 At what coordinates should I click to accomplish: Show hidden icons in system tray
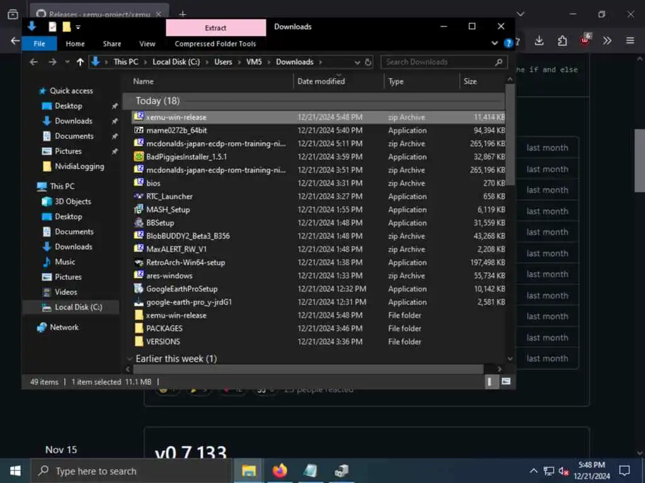click(x=533, y=470)
